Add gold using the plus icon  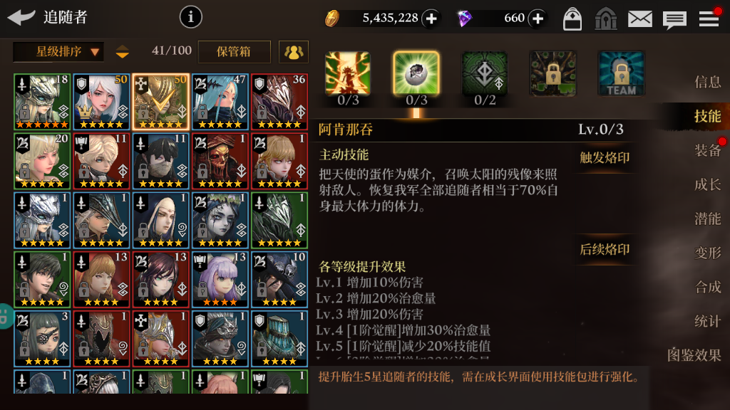pos(431,19)
